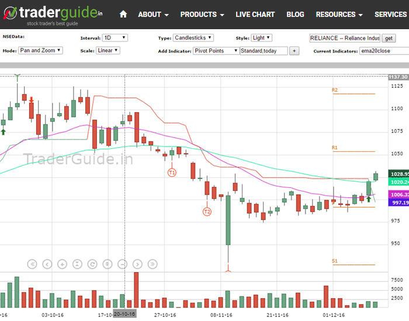Open the Mode Pan and Zoom dropdown
The image size is (409, 321).
40,50
